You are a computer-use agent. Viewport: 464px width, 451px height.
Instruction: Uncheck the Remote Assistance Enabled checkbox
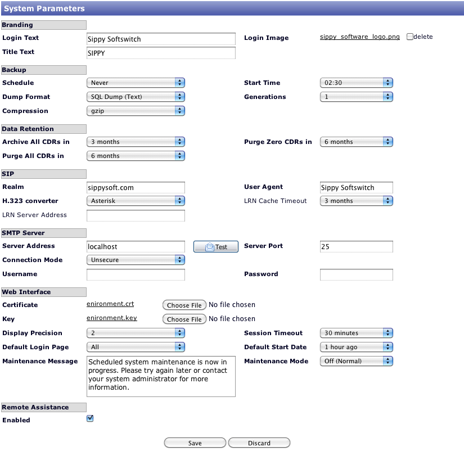[x=90, y=418]
